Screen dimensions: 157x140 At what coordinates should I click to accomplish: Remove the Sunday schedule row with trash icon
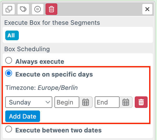141,102
